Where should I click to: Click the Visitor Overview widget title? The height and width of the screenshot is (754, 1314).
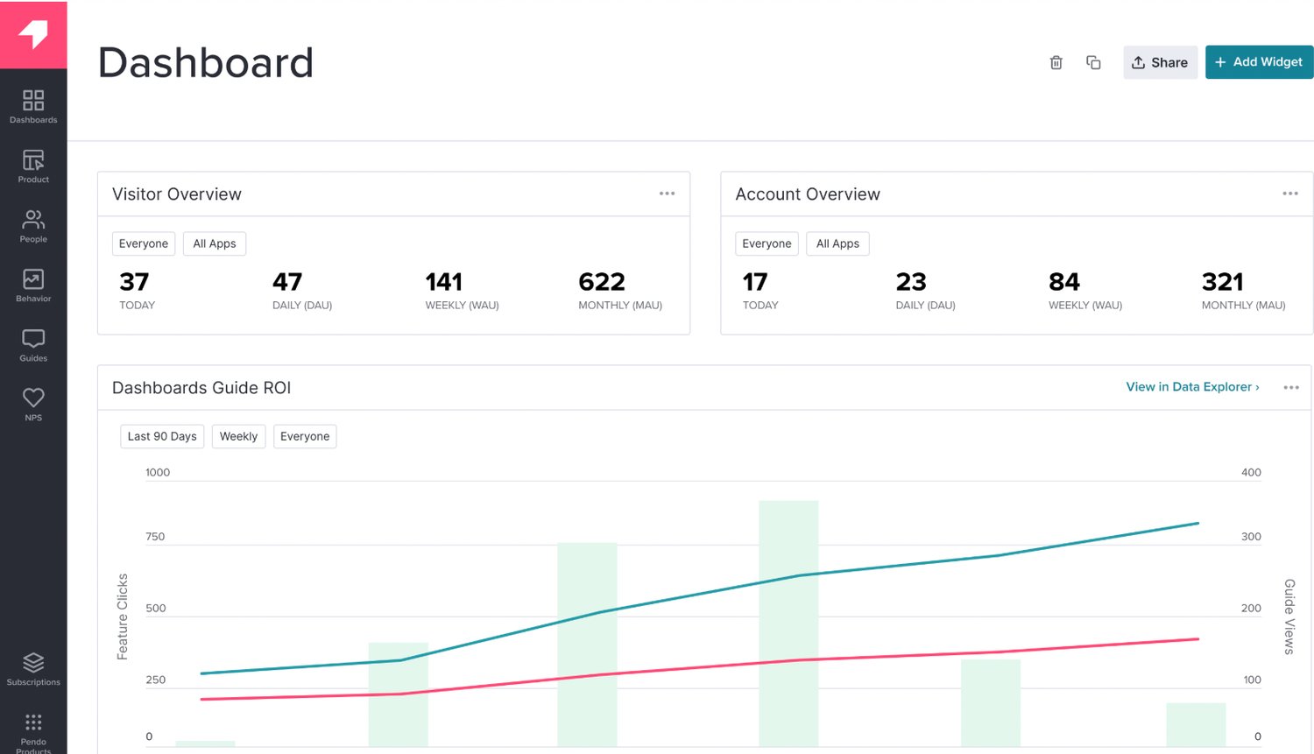point(177,194)
